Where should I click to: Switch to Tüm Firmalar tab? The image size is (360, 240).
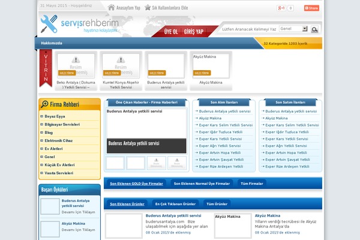click(251, 184)
